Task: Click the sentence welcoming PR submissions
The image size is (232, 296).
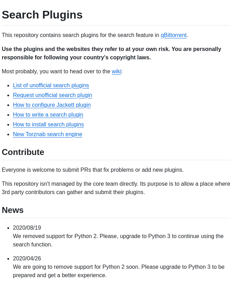Action: [x=93, y=170]
